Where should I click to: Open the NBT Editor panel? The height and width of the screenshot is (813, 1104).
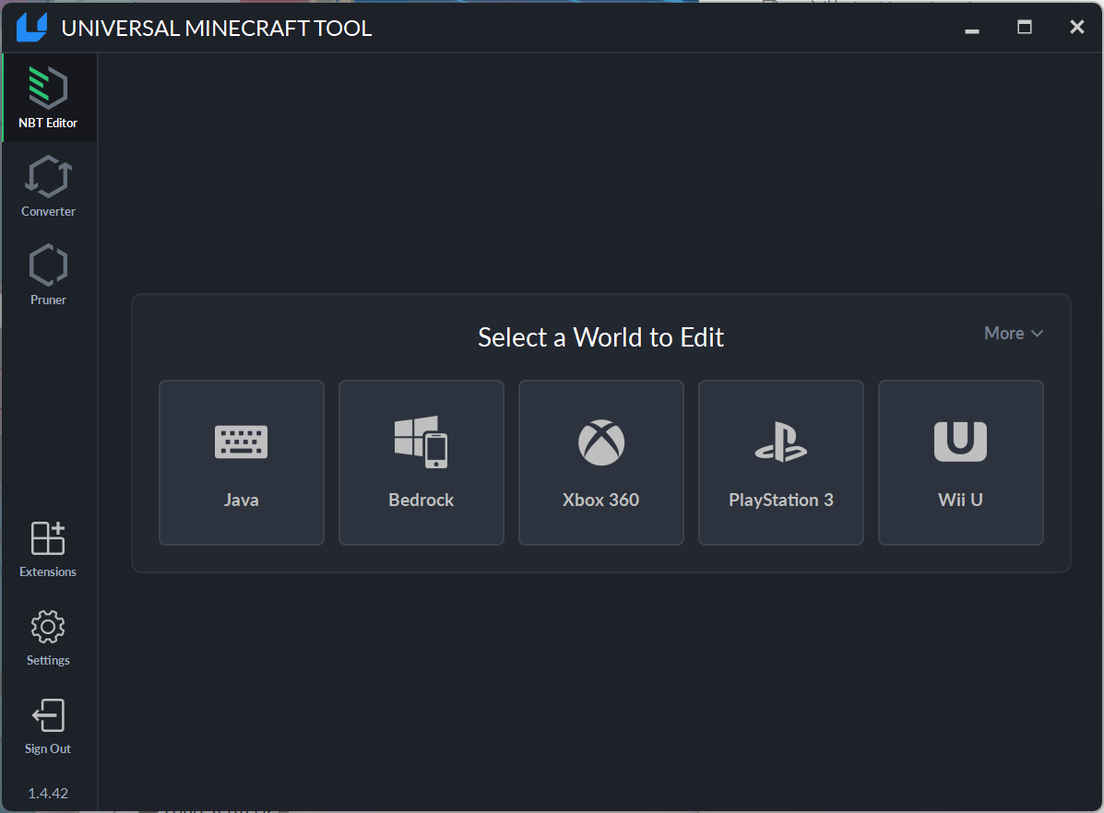click(x=49, y=98)
